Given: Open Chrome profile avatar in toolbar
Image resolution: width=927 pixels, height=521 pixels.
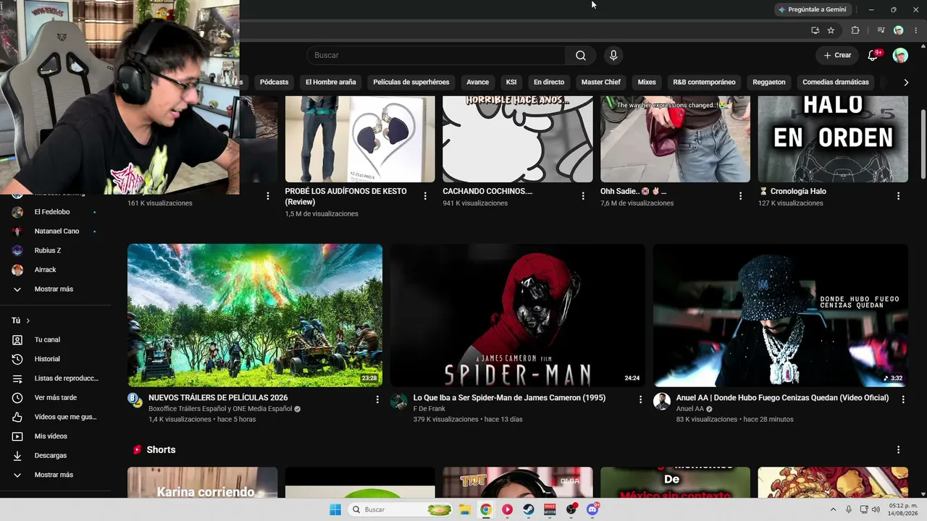Looking at the screenshot, I should (898, 30).
